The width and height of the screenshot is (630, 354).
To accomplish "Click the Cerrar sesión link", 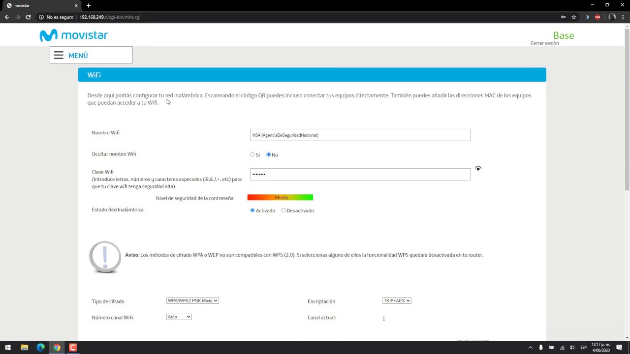I will point(544,43).
